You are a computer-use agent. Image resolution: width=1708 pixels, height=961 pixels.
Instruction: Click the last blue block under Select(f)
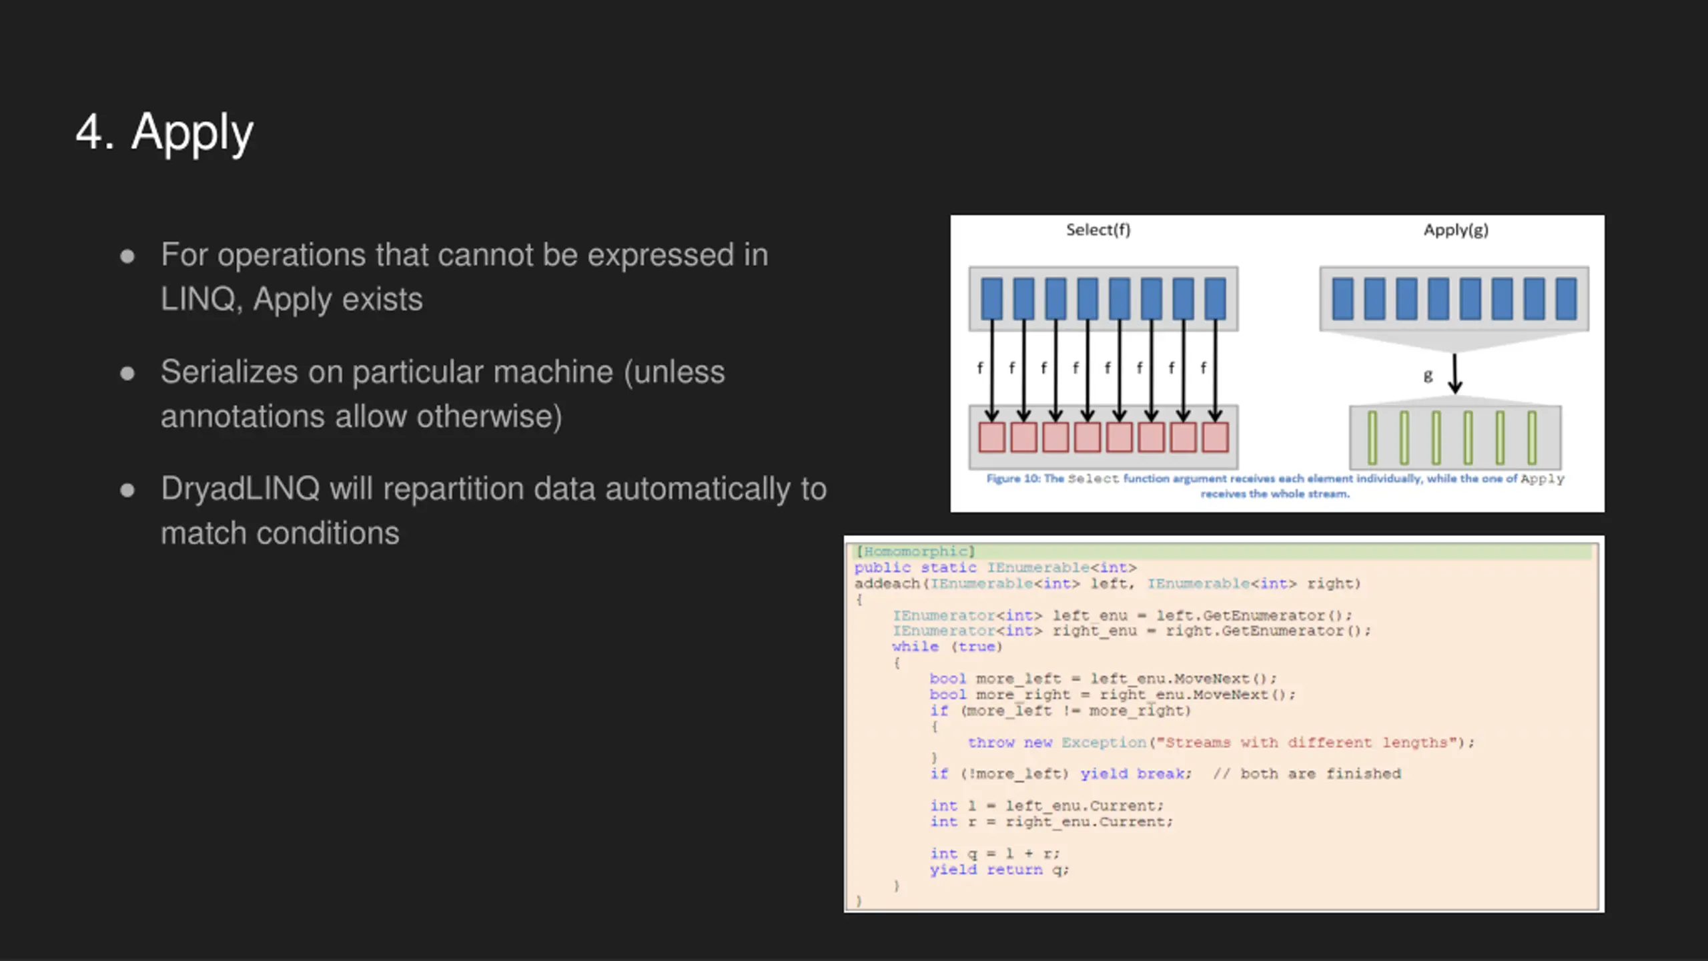(x=1215, y=298)
